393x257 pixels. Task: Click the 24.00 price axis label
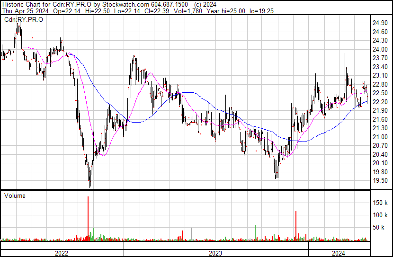point(380,49)
